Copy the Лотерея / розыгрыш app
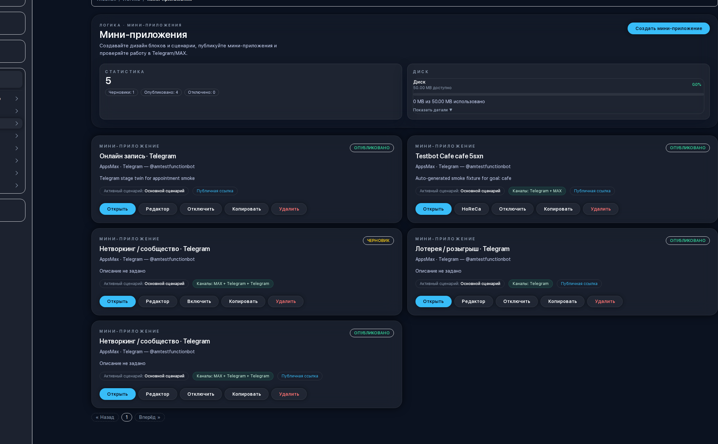Image resolution: width=718 pixels, height=444 pixels. click(x=562, y=301)
